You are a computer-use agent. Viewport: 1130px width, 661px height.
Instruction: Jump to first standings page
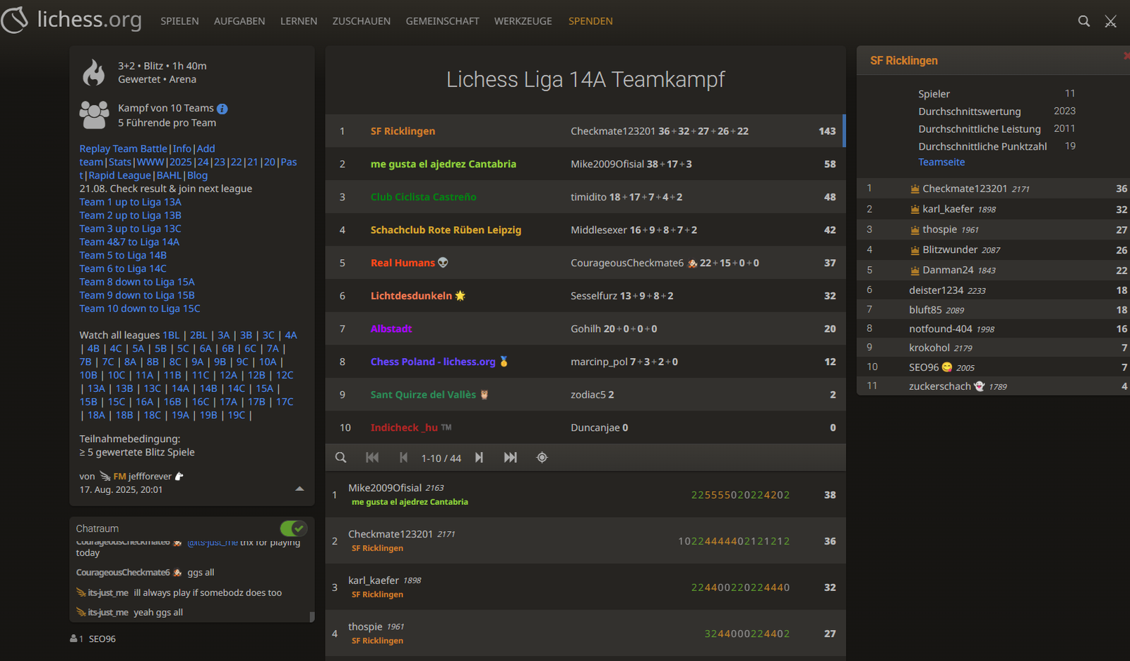point(372,458)
